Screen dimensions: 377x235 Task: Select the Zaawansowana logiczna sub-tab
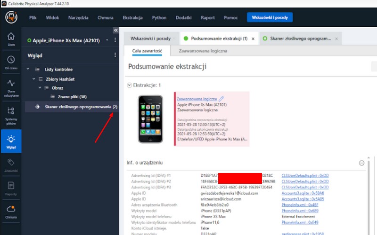203,51
